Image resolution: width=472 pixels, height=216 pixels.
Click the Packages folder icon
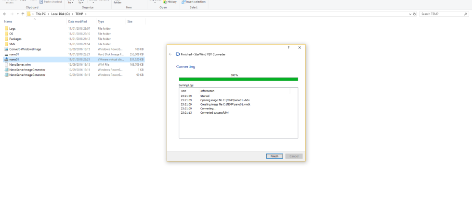coord(6,39)
